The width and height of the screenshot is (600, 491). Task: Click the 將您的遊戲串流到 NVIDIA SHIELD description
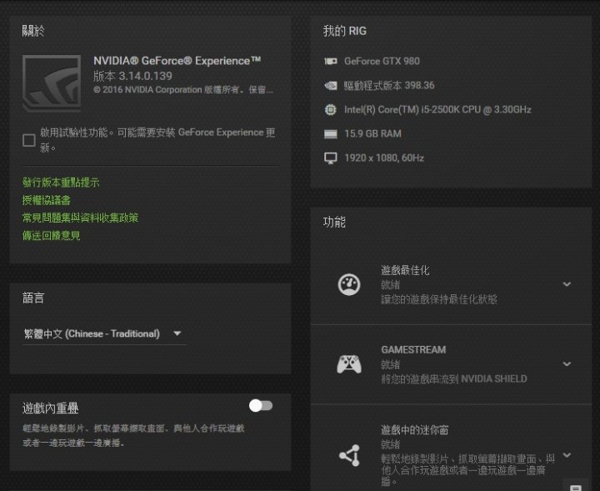click(454, 378)
